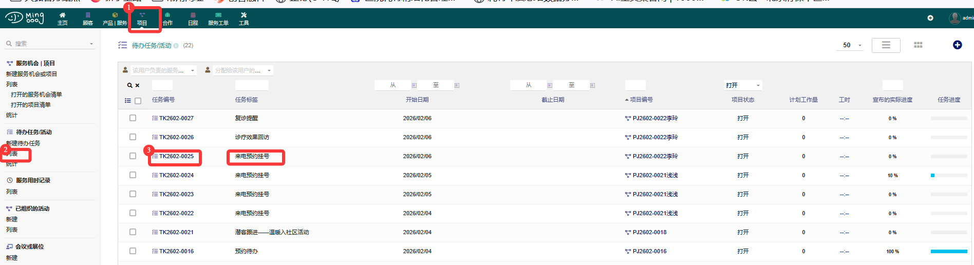Switch to grid card view icon
This screenshot has width=974, height=265.
click(918, 45)
